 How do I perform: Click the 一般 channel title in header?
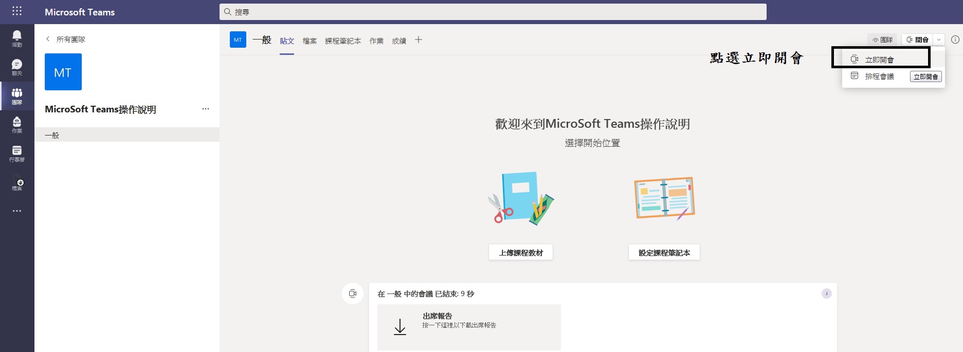[262, 40]
